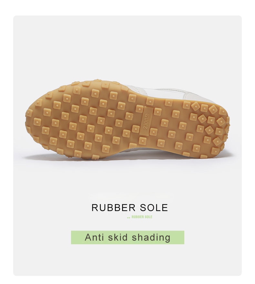Click the two green dots beside the subtitle
Screen dimensions: 255x284
(129, 217)
